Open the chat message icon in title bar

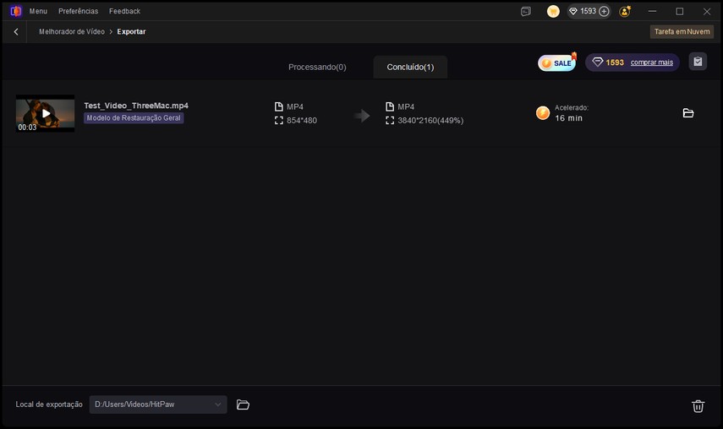[x=526, y=11]
